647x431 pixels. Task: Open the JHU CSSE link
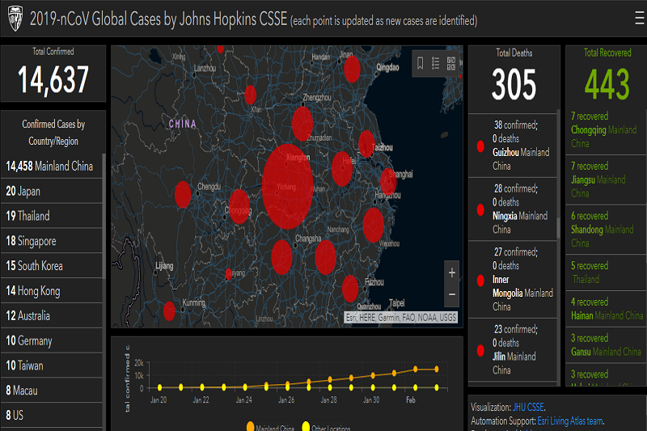528,407
